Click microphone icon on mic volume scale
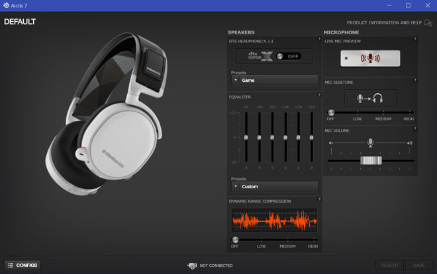This screenshot has width=437, height=274. point(370,143)
